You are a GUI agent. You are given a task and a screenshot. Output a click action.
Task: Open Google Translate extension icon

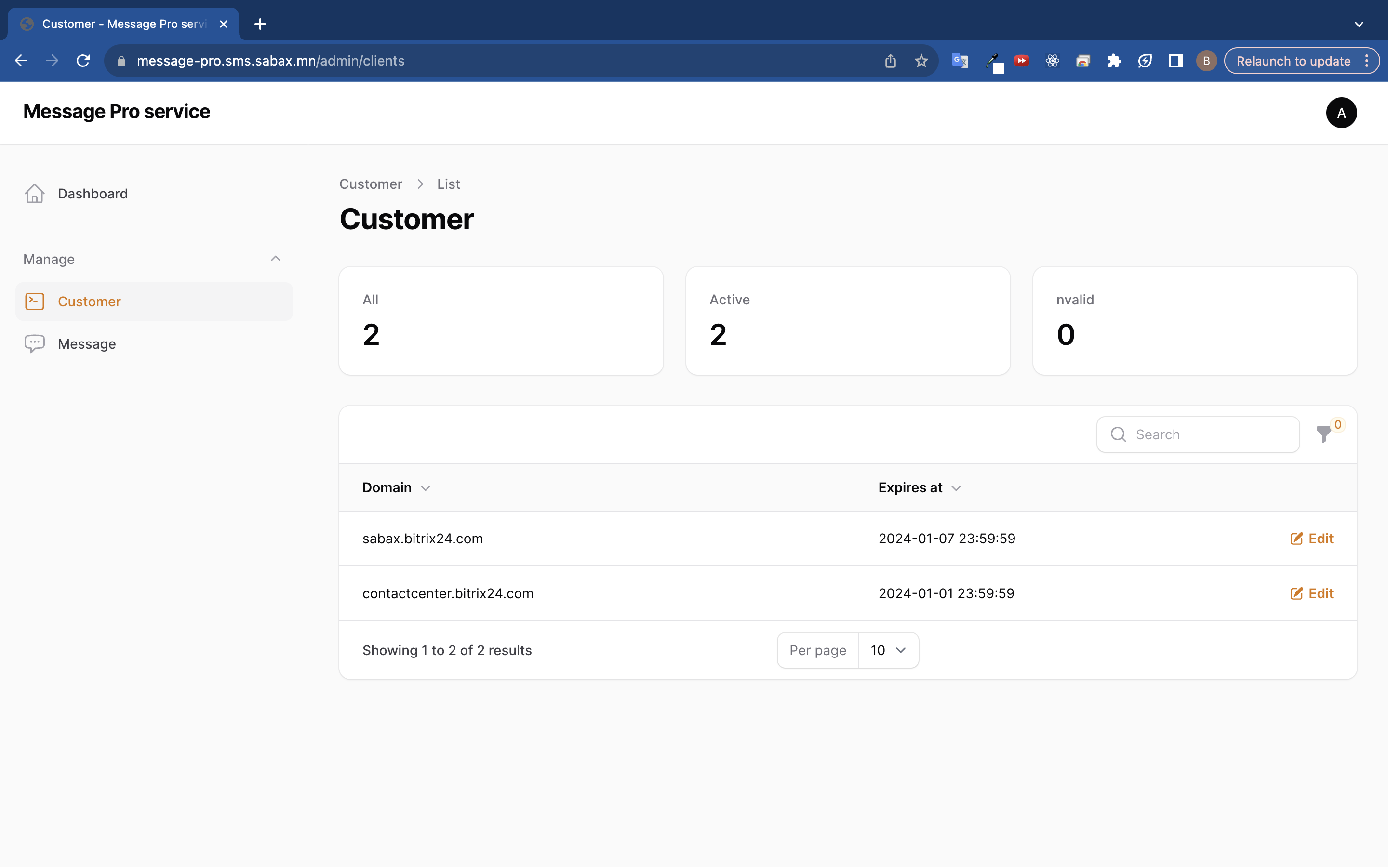960,61
